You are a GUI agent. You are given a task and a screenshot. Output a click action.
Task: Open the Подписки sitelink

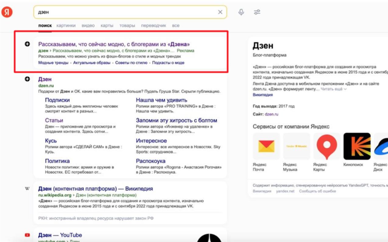(57, 100)
